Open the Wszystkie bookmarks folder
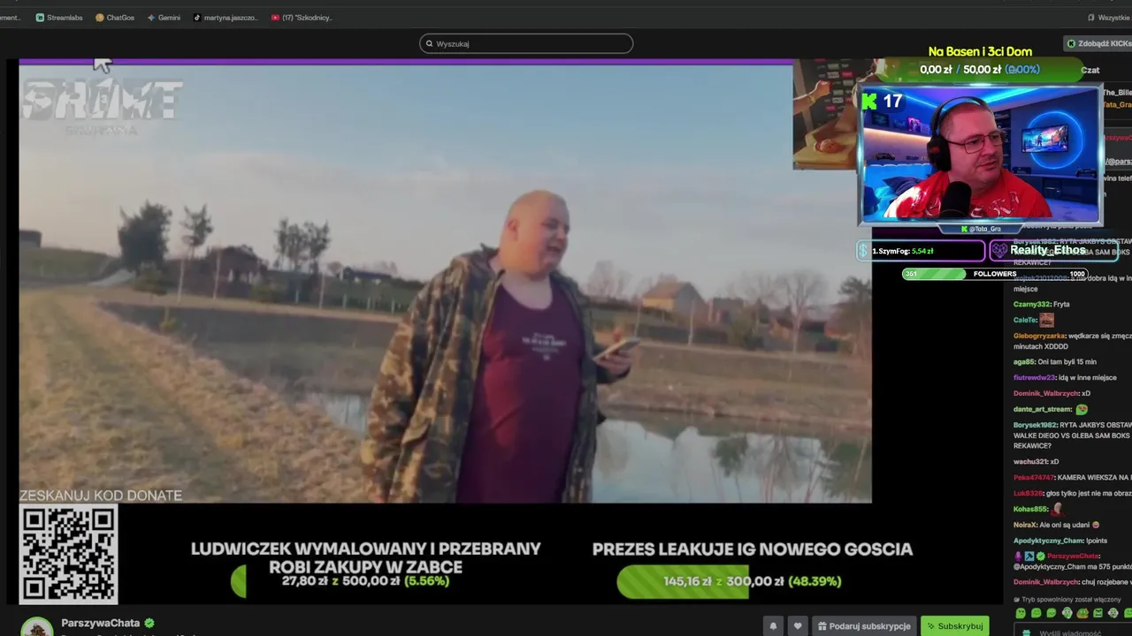 (x=1108, y=18)
